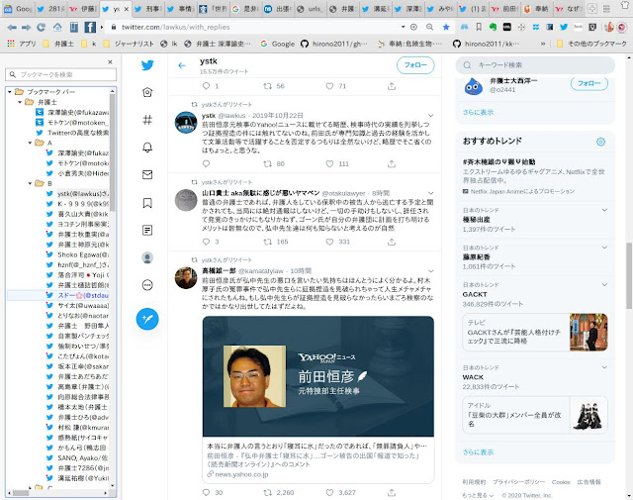Open Explore via hashtag icon

click(147, 120)
